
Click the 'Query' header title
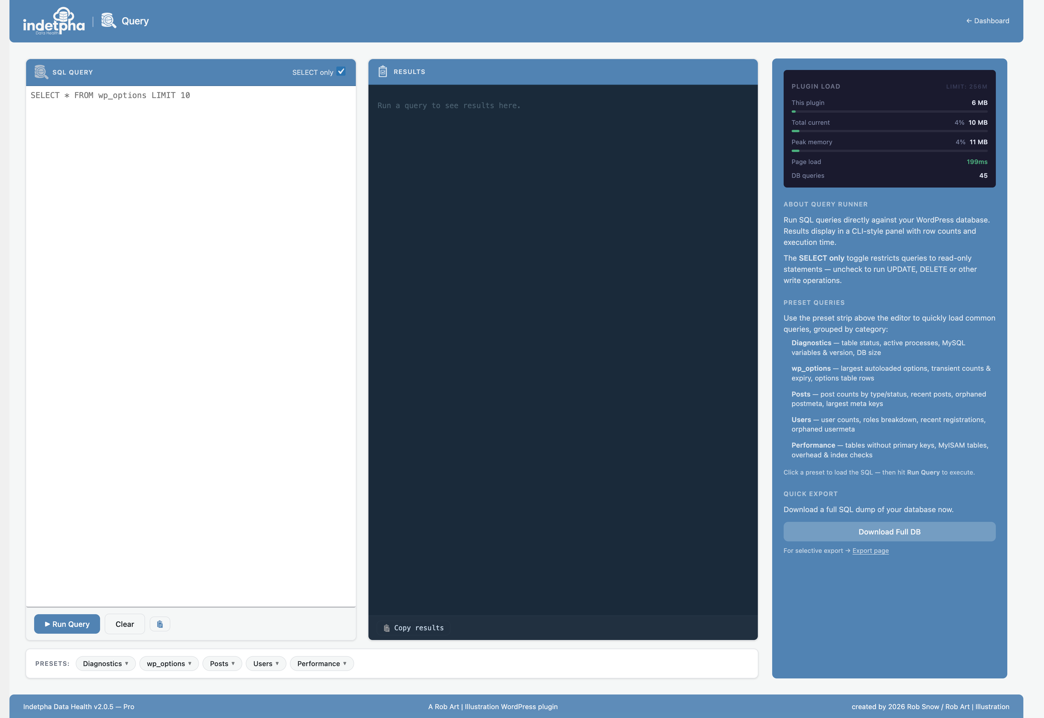point(135,21)
